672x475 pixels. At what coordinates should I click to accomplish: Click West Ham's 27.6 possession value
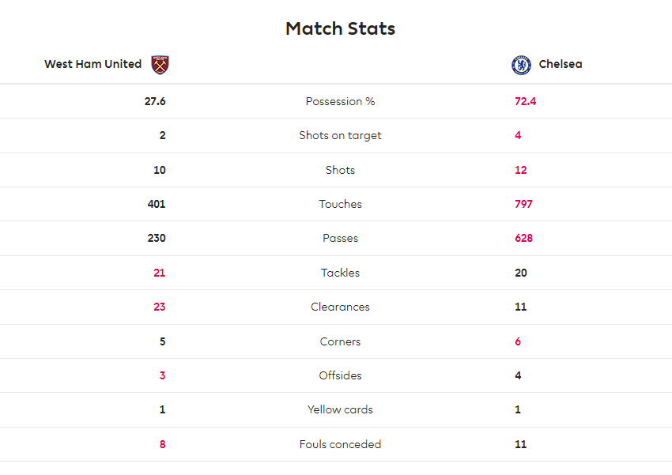pos(155,101)
